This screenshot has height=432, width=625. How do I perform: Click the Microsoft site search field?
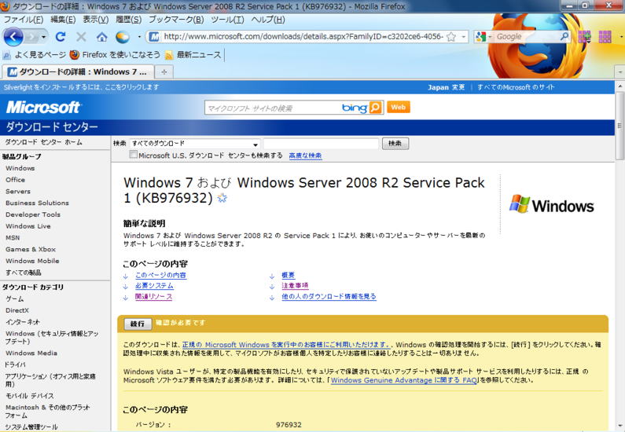[x=273, y=108]
